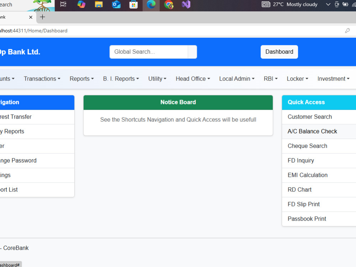Click the Global Search input field

[x=149, y=52]
